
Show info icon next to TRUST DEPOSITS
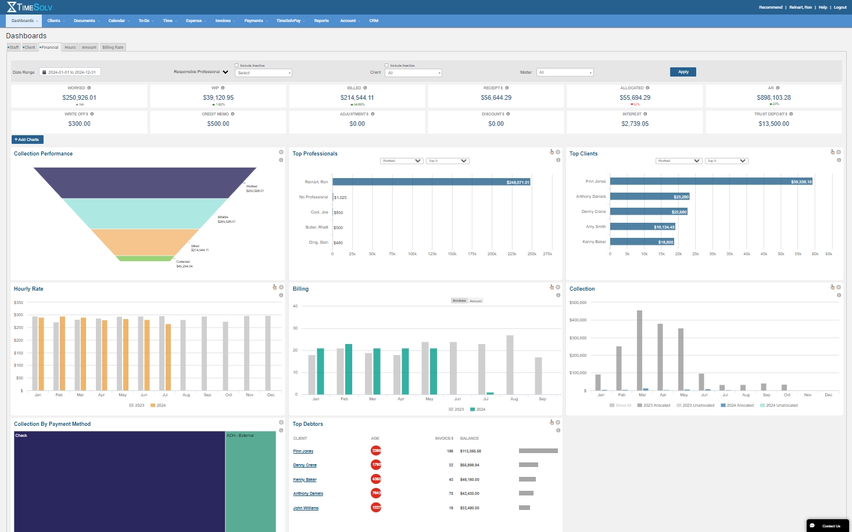791,114
